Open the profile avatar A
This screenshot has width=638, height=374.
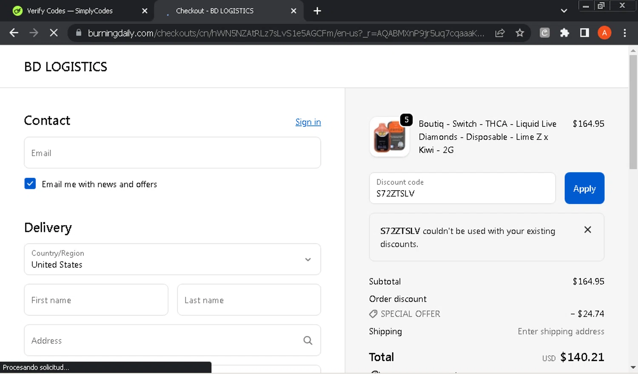pos(604,33)
